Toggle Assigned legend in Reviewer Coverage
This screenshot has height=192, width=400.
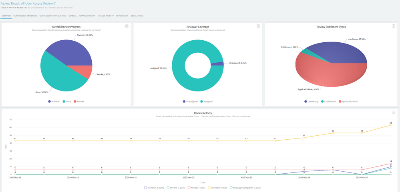click(x=207, y=101)
